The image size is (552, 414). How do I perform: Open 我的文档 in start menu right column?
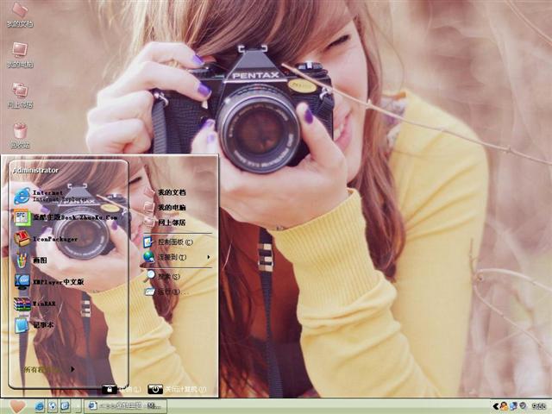coord(166,192)
